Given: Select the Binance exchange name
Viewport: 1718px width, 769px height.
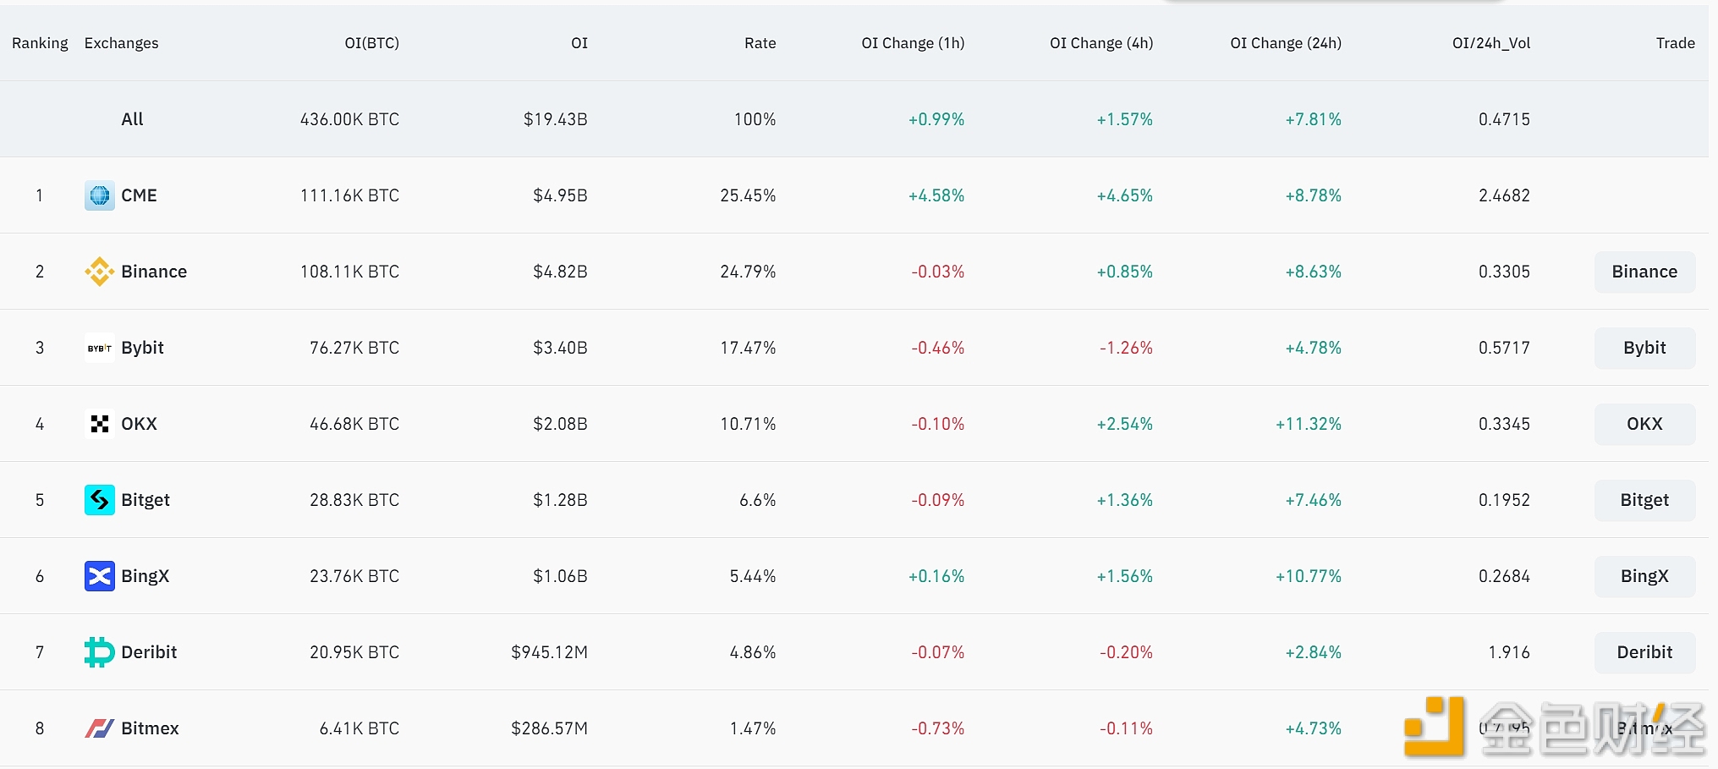Looking at the screenshot, I should pyautogui.click(x=154, y=272).
